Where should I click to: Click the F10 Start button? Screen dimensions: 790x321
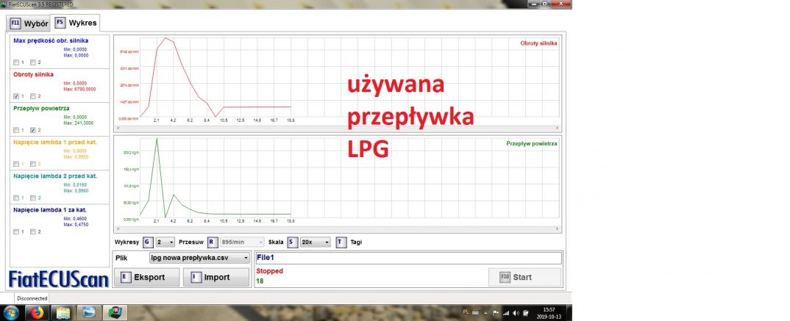[524, 277]
